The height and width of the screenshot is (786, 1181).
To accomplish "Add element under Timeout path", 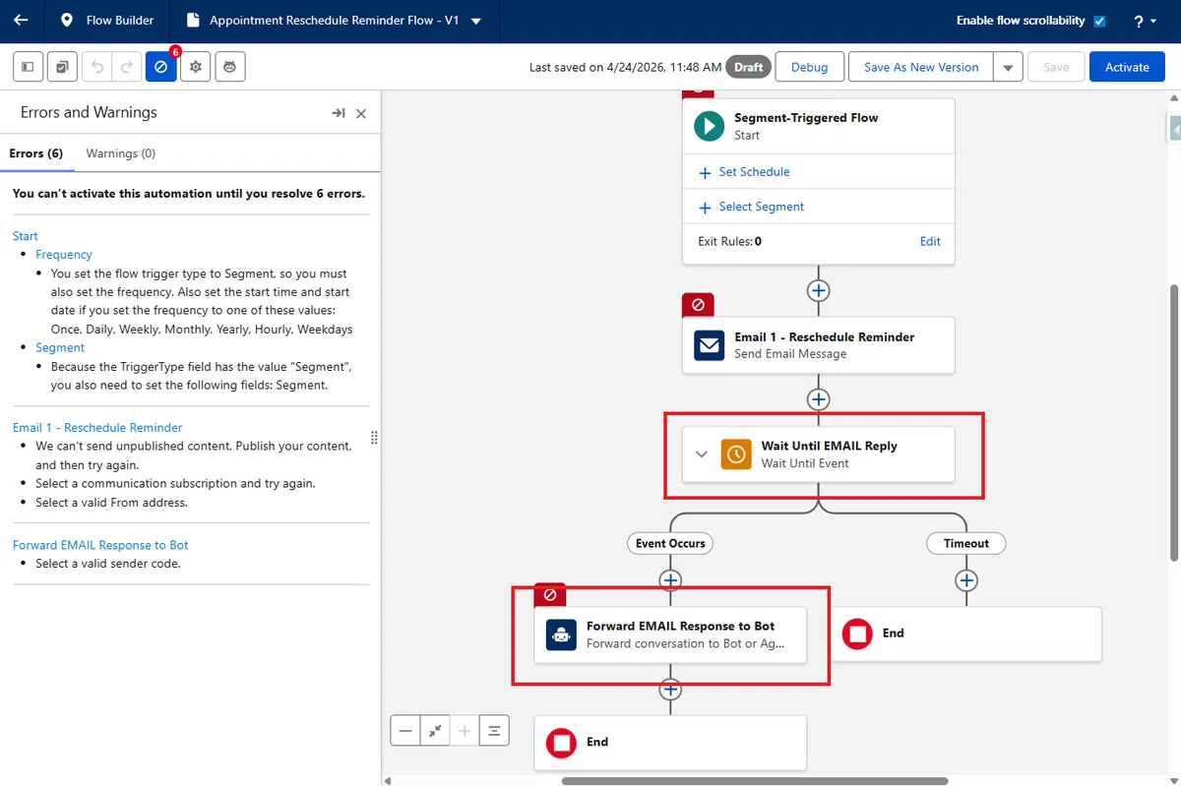I will point(966,580).
